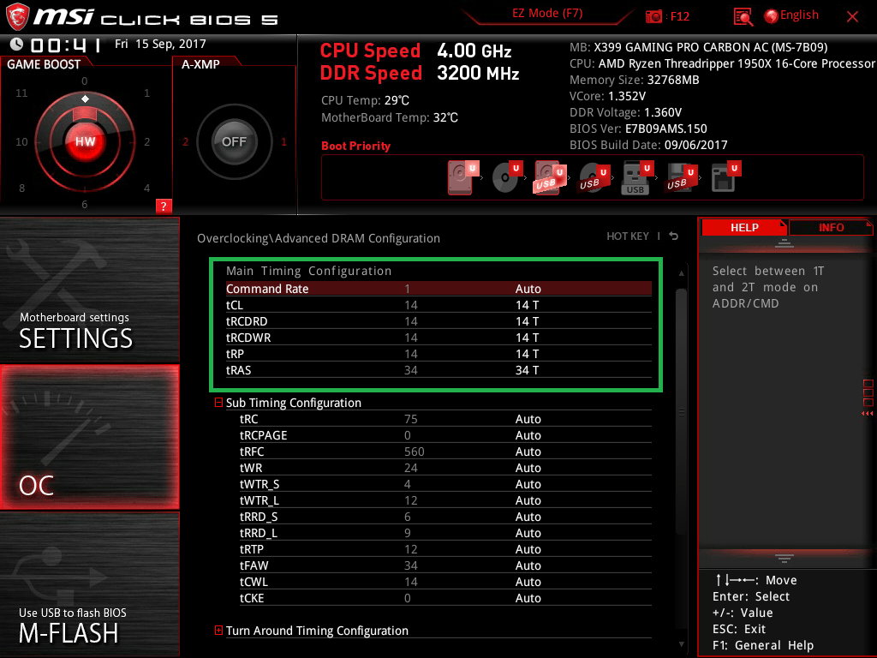Viewport: 877px width, 658px height.
Task: Select the tRRD_L row label
Action: coord(259,533)
